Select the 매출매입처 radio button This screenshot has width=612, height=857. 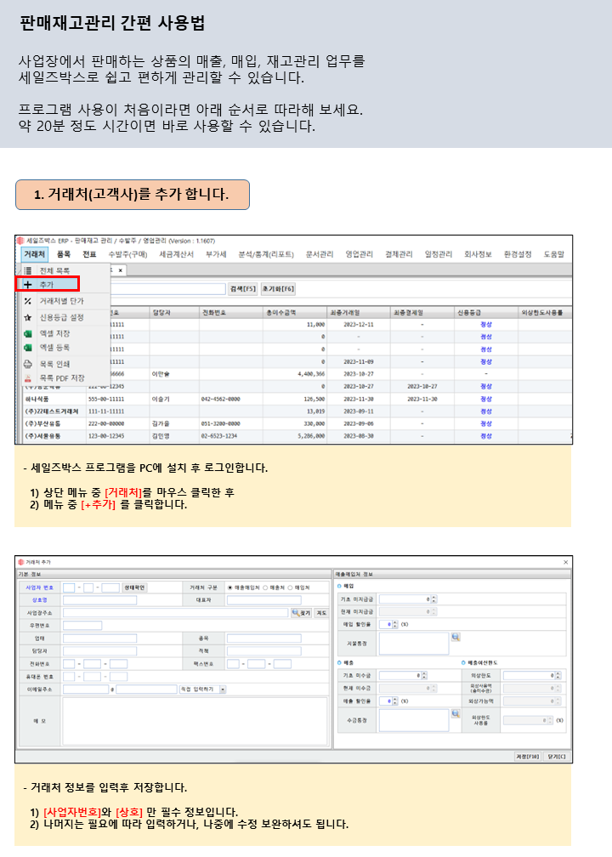tap(230, 587)
